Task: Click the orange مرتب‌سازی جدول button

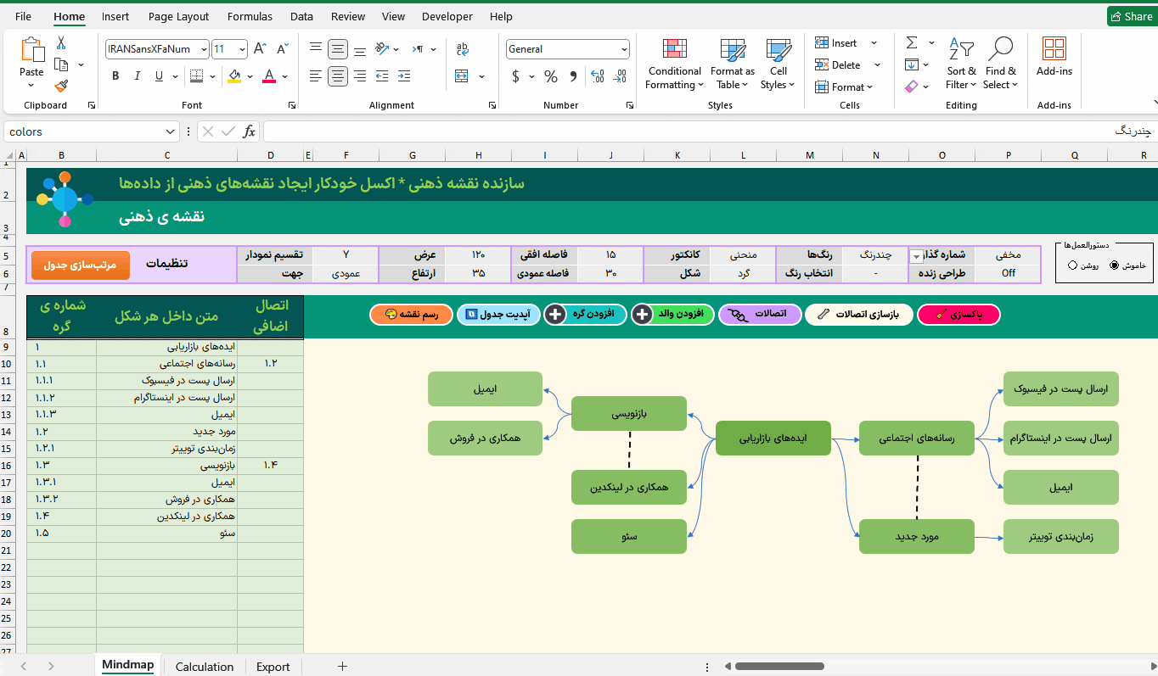Action: click(81, 265)
